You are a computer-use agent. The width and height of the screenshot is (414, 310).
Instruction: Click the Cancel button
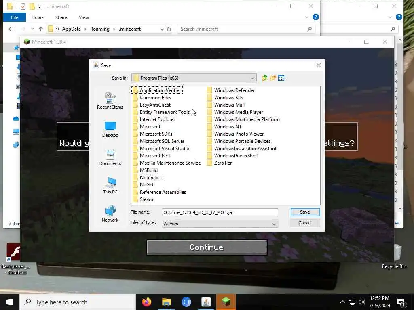click(305, 223)
